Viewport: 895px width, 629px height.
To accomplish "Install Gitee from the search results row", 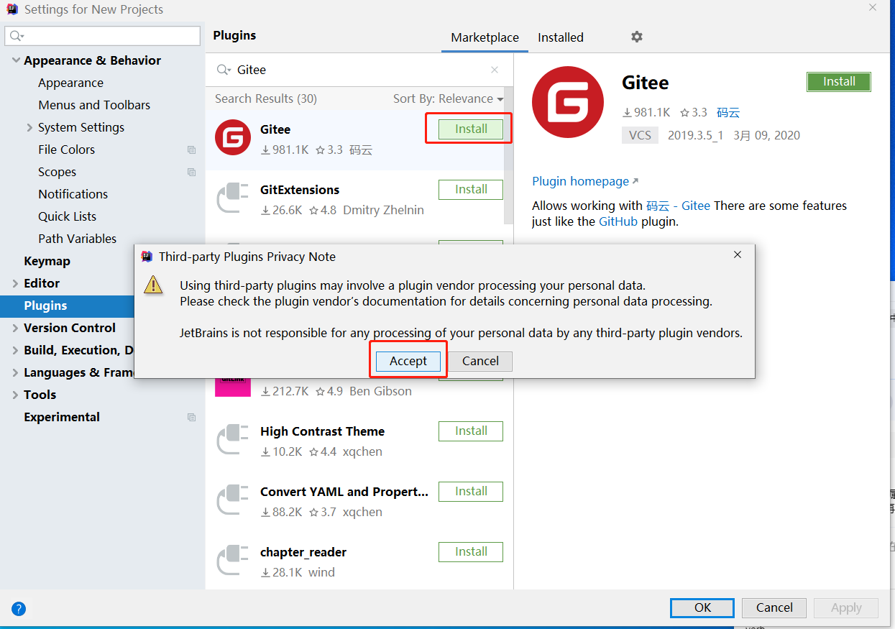I will pos(471,129).
